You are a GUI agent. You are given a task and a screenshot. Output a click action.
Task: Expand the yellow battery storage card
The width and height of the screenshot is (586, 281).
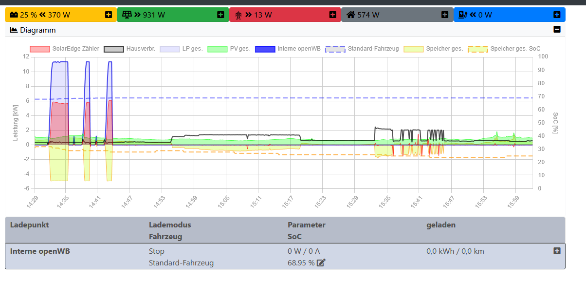click(x=108, y=15)
